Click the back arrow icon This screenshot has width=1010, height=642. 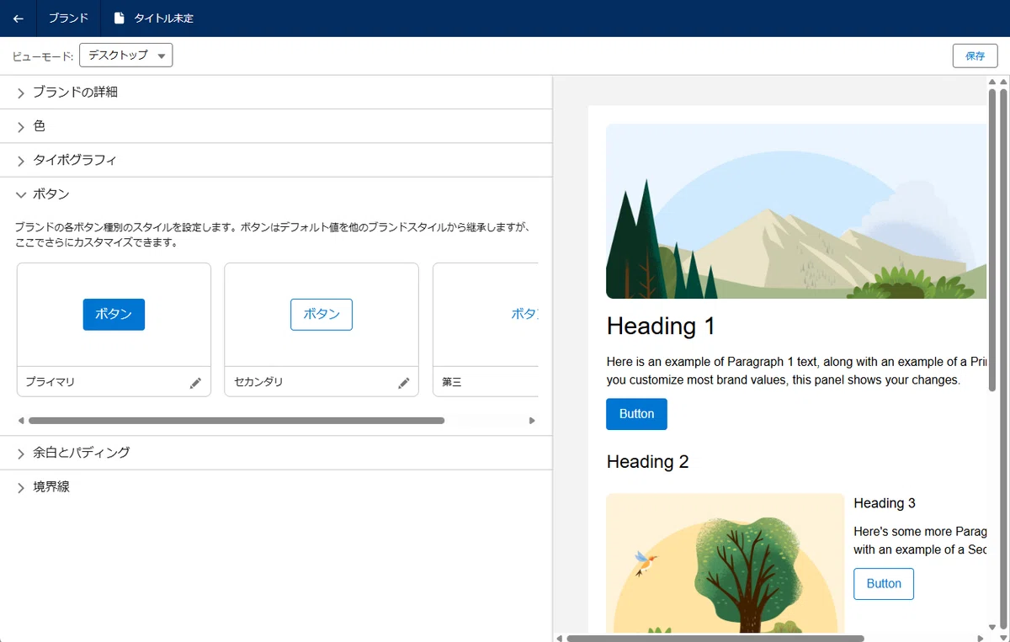point(19,18)
